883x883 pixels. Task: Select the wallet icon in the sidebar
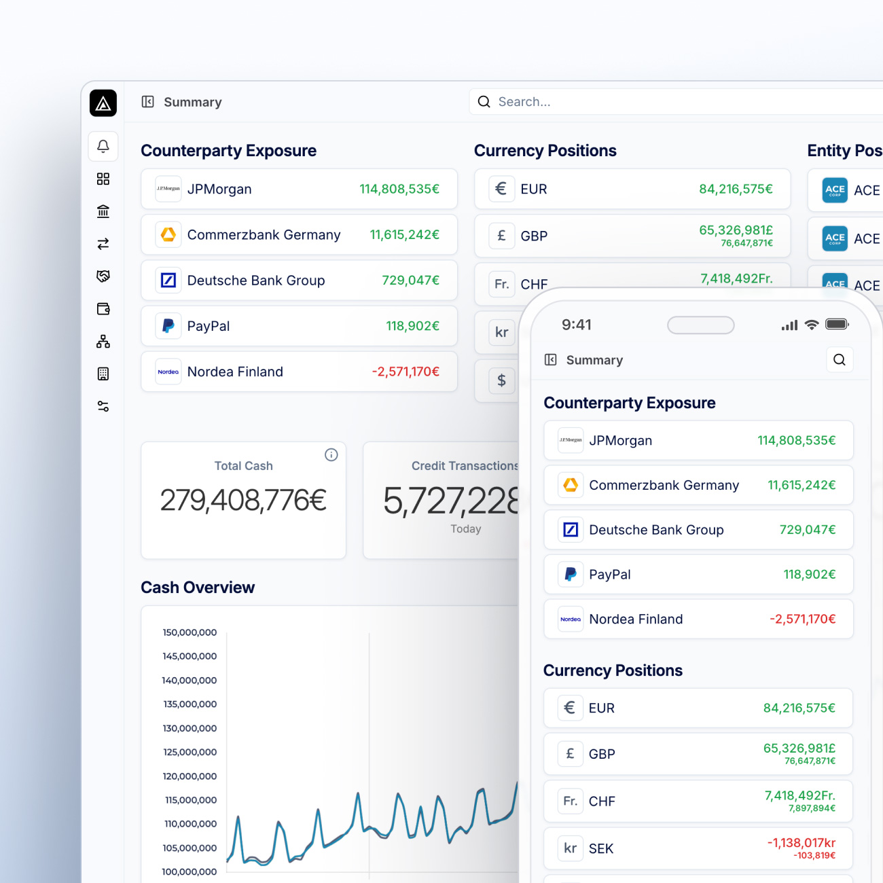tap(103, 309)
